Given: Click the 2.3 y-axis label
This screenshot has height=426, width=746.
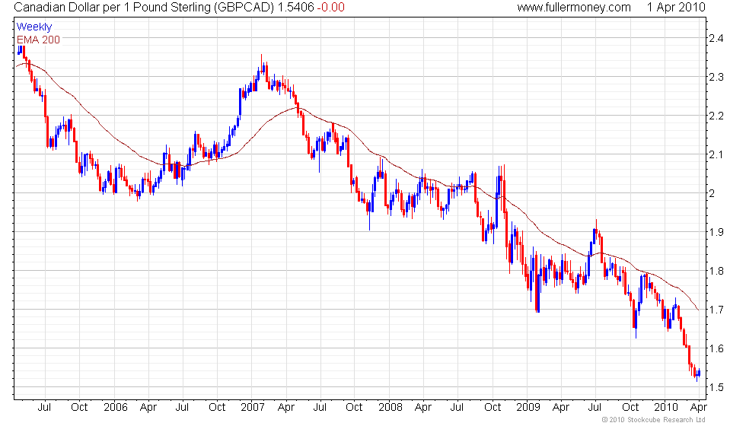Looking at the screenshot, I should pos(716,77).
